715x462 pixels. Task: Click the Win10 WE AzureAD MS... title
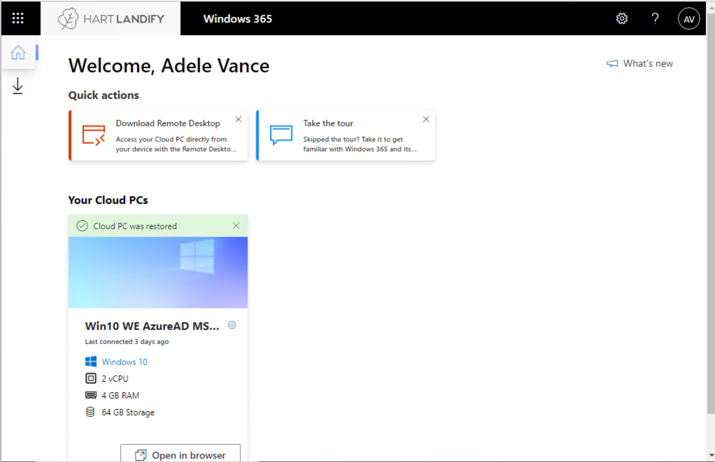click(152, 326)
